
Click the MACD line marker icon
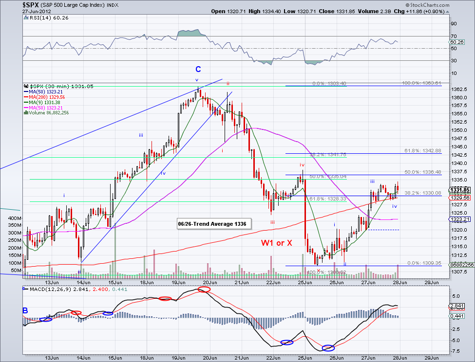[25, 289]
